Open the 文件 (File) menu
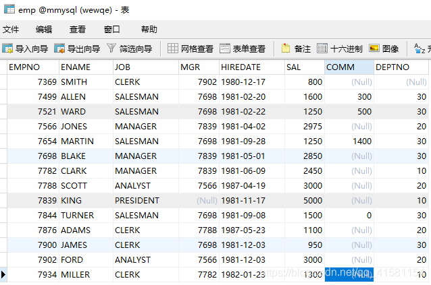The height and width of the screenshot is (285, 431). coord(11,29)
